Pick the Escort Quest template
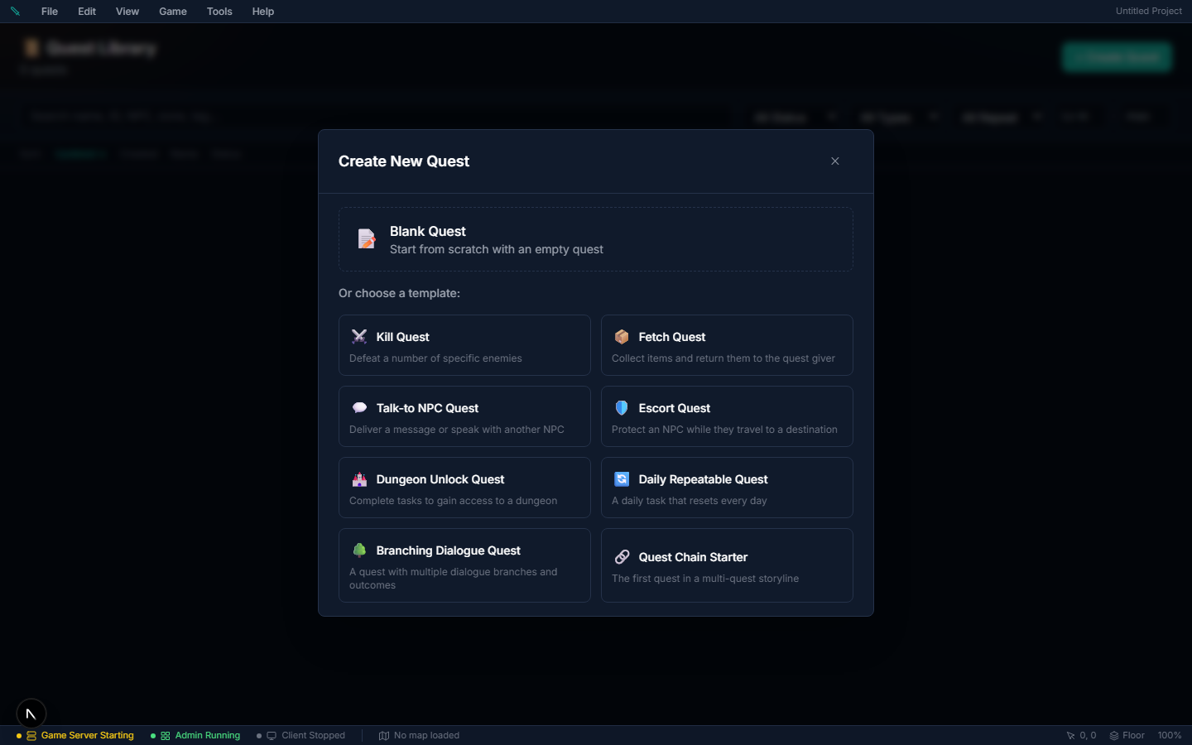 [x=727, y=416]
